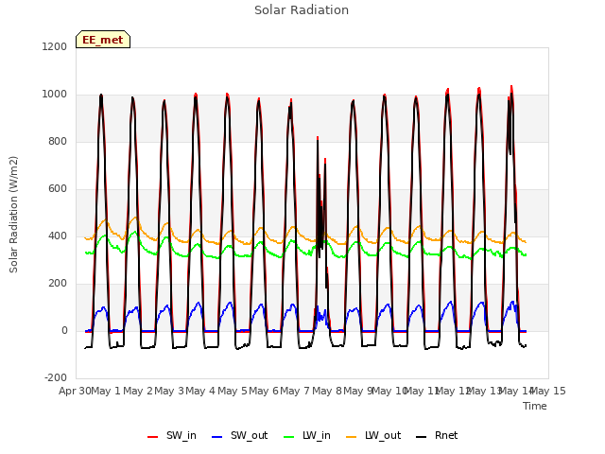Toggle the SW_out legend entry
Screen dimensions: 605x454
coord(239,435)
